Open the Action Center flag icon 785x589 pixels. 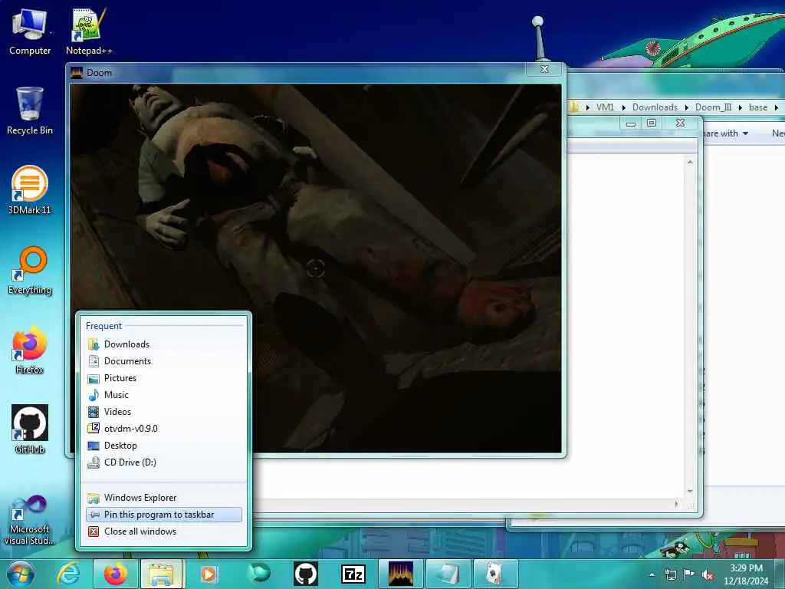click(x=689, y=574)
